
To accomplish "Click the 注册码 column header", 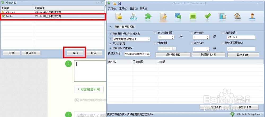I will click(x=210, y=62).
